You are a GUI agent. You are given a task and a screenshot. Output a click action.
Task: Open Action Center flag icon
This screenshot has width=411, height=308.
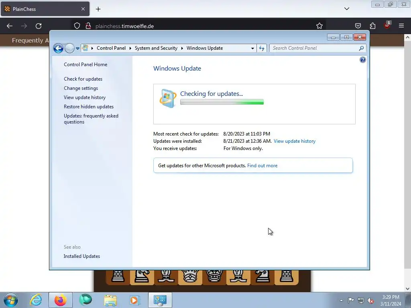(x=351, y=300)
